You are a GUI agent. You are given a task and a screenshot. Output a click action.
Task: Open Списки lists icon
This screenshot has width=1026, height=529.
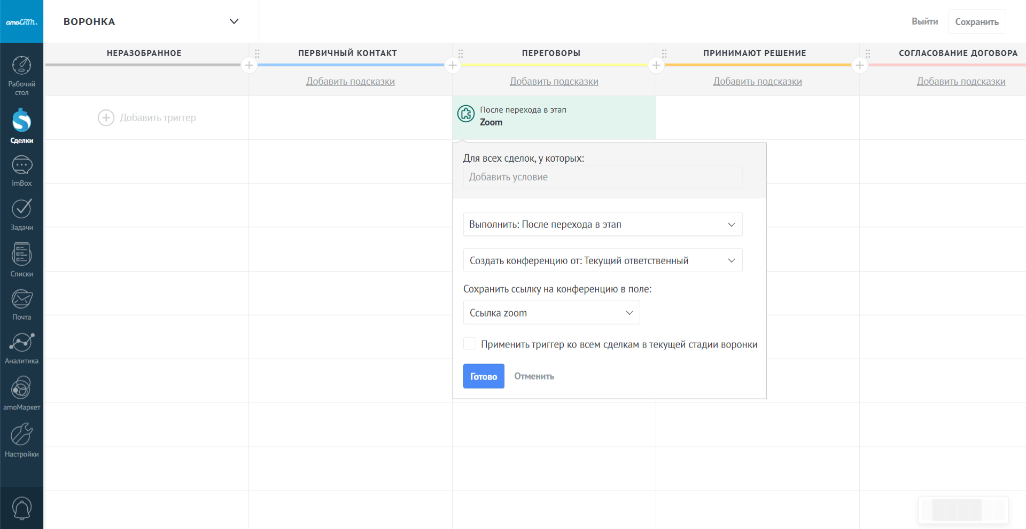click(21, 255)
